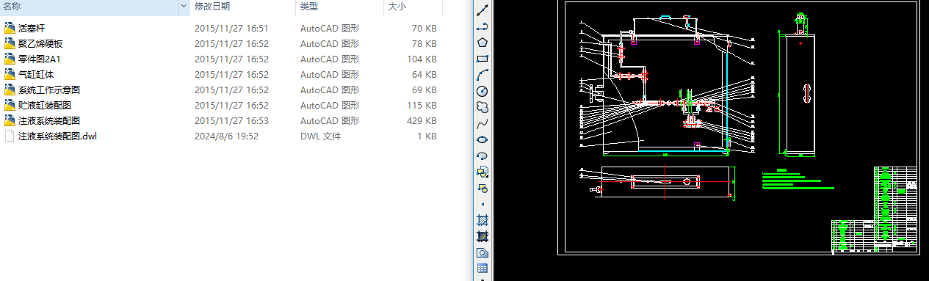Select the Polyline drawing tool

[x=482, y=27]
